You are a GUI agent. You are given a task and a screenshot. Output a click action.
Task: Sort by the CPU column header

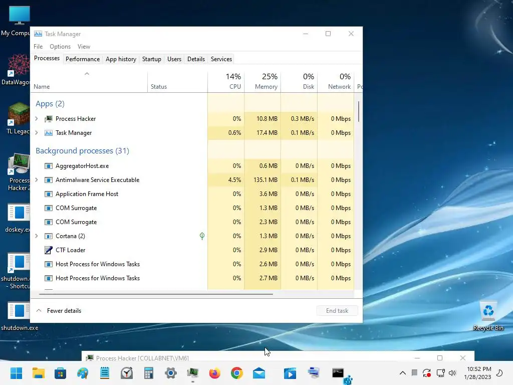point(226,81)
